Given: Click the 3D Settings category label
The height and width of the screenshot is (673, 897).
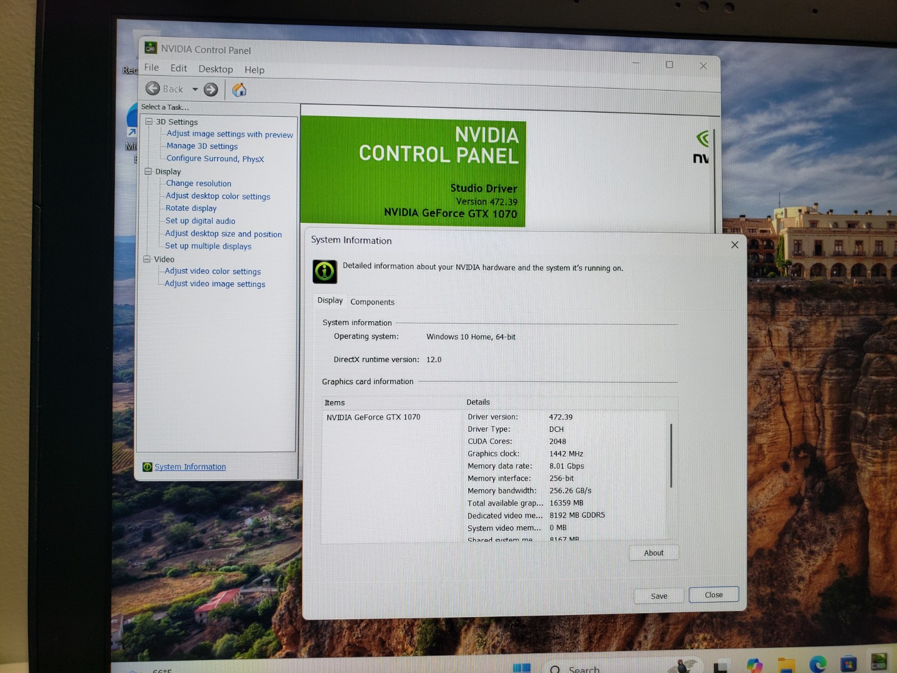Looking at the screenshot, I should coord(177,122).
